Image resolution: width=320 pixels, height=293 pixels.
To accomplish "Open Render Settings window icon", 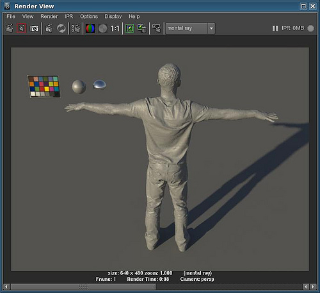I will click(76, 28).
